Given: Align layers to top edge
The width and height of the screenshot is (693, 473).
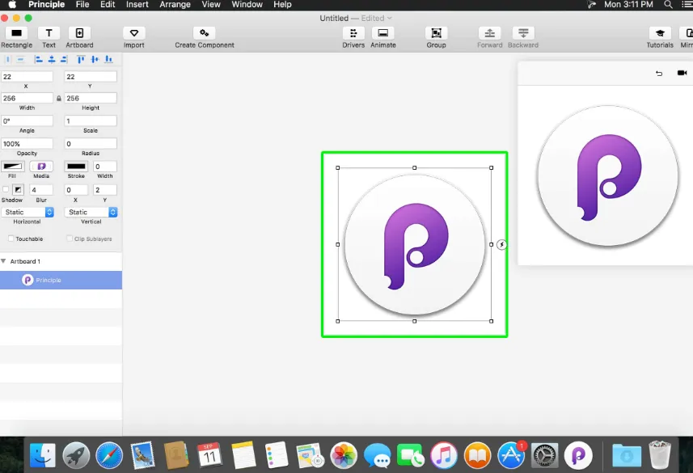Looking at the screenshot, I should point(81,59).
